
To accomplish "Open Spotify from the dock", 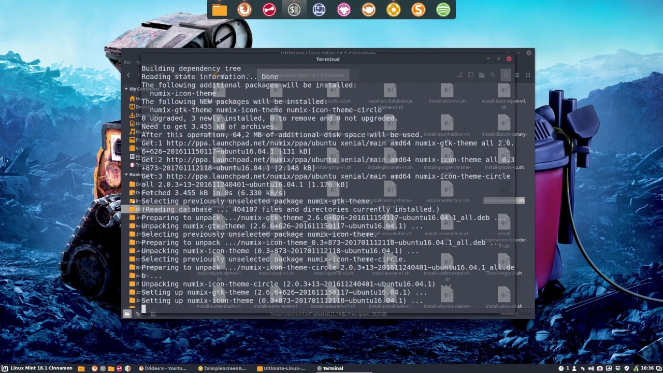I will pyautogui.click(x=443, y=9).
